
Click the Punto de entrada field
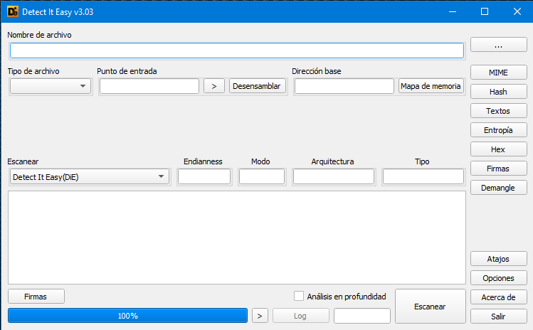pyautogui.click(x=149, y=86)
